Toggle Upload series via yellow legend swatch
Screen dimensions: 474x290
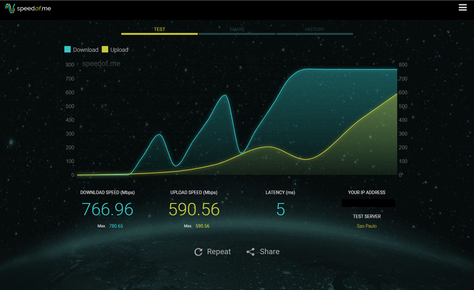pyautogui.click(x=105, y=50)
